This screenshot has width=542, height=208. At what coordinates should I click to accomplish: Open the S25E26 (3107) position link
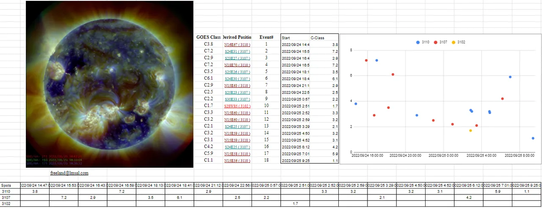coord(237,72)
